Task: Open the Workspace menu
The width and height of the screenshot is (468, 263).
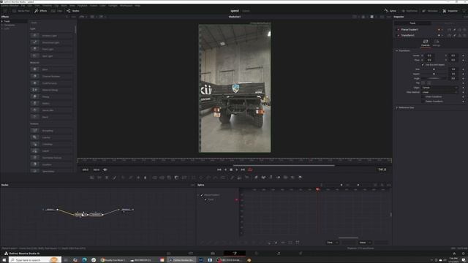Action: point(126,5)
